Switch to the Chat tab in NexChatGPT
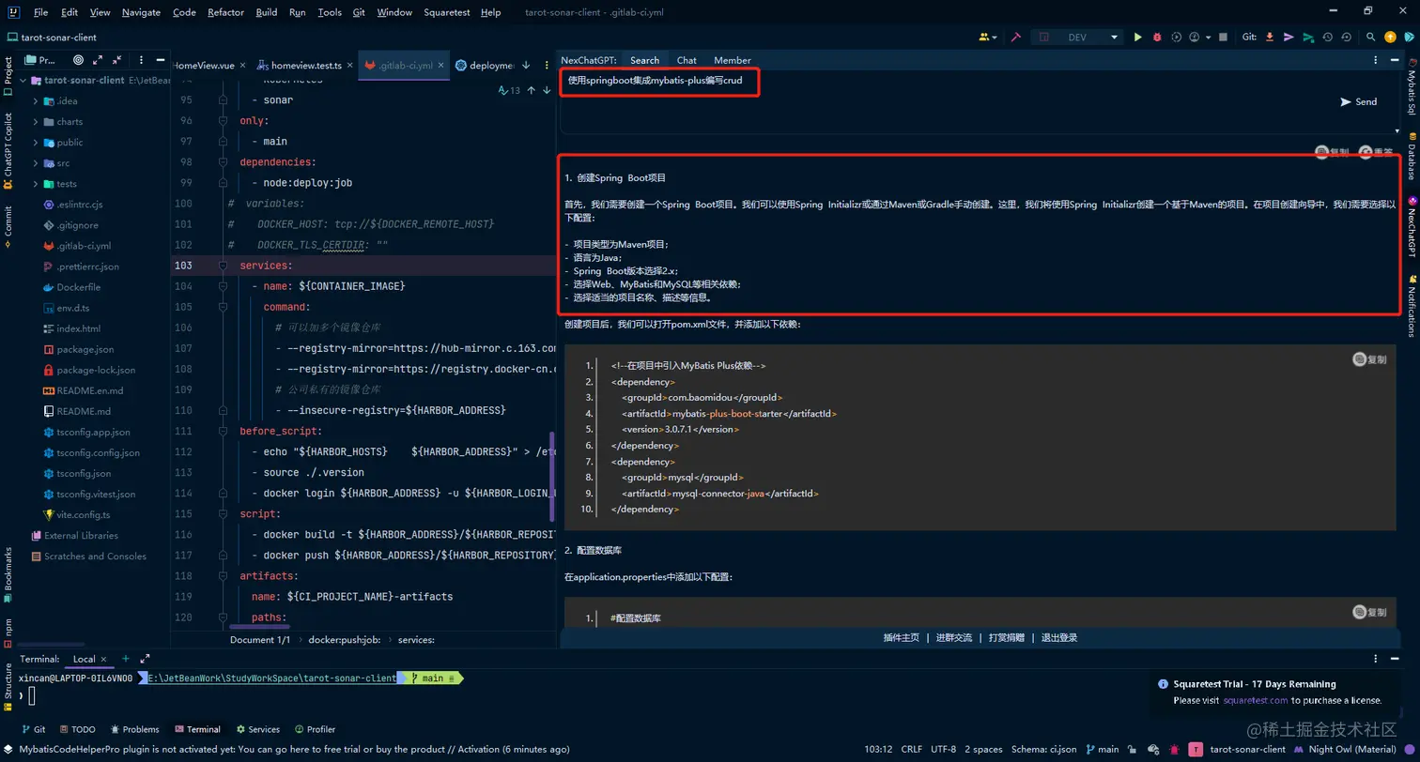This screenshot has width=1420, height=762. [x=687, y=60]
